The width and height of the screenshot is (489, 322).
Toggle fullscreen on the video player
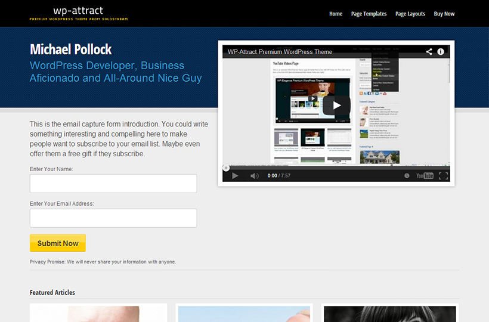point(443,176)
